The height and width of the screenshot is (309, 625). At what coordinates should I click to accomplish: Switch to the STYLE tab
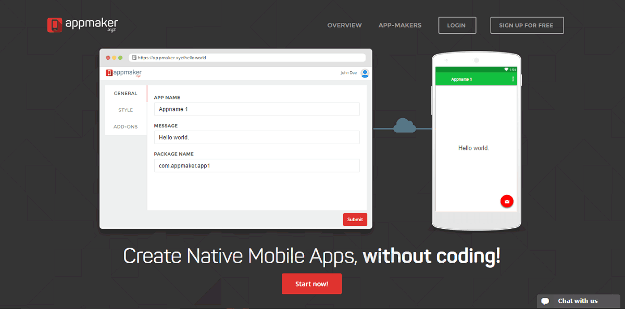pos(126,110)
